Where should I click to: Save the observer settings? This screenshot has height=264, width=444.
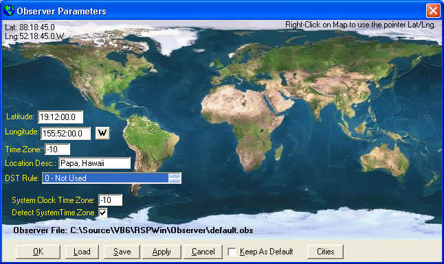(x=122, y=252)
